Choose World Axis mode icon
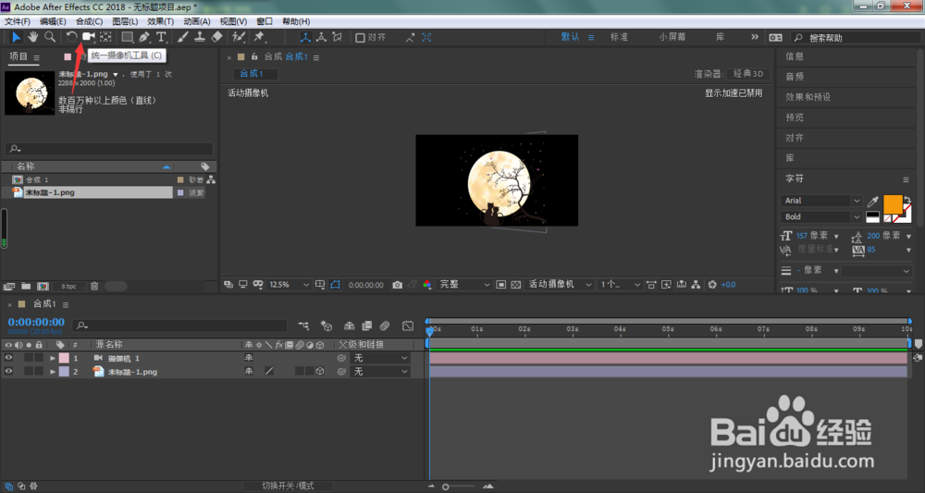Screen dimensions: 925x493 pyautogui.click(x=322, y=37)
